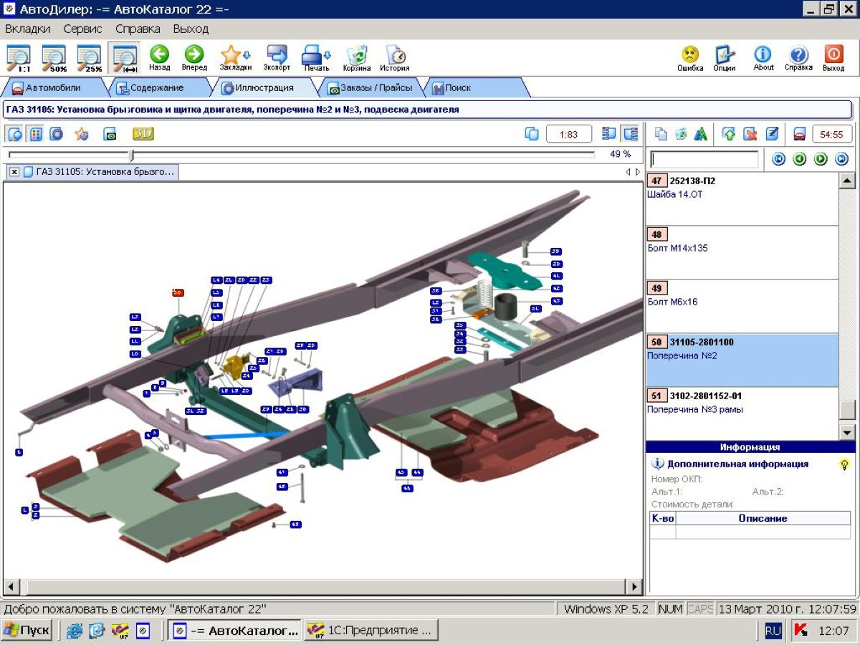Click the copy illustration icon beside 1:83
Image resolution: width=860 pixels, height=645 pixels.
click(531, 134)
